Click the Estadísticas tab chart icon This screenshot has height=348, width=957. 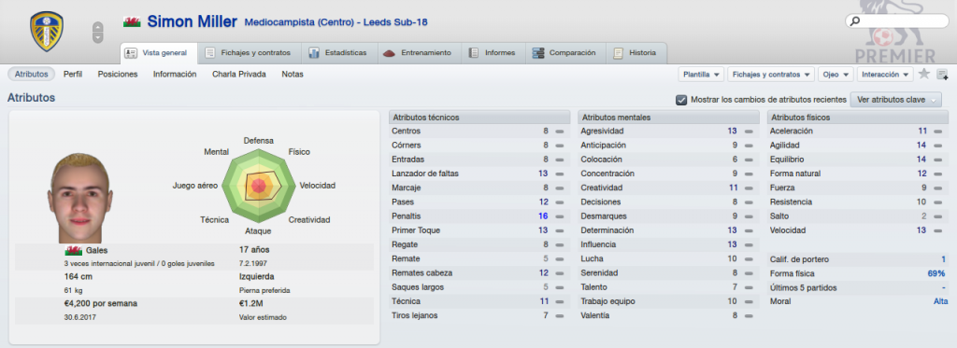click(x=314, y=53)
